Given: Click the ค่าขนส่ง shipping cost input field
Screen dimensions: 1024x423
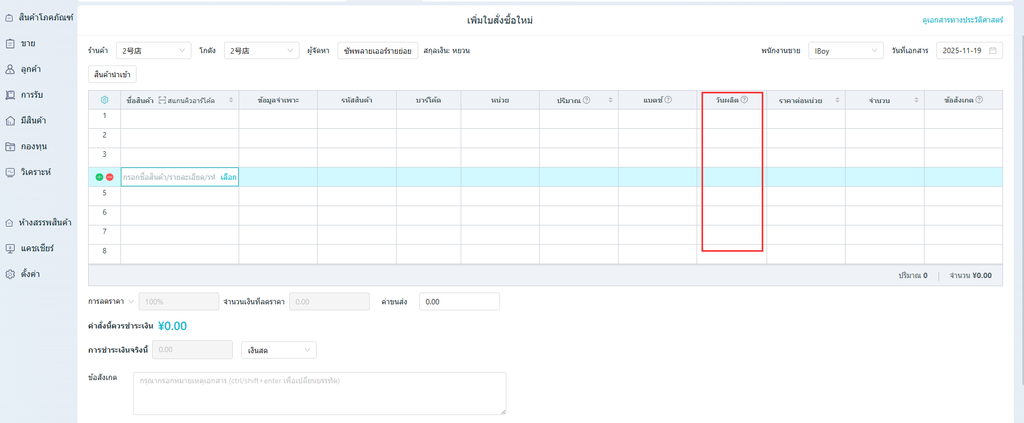Looking at the screenshot, I should pos(459,302).
